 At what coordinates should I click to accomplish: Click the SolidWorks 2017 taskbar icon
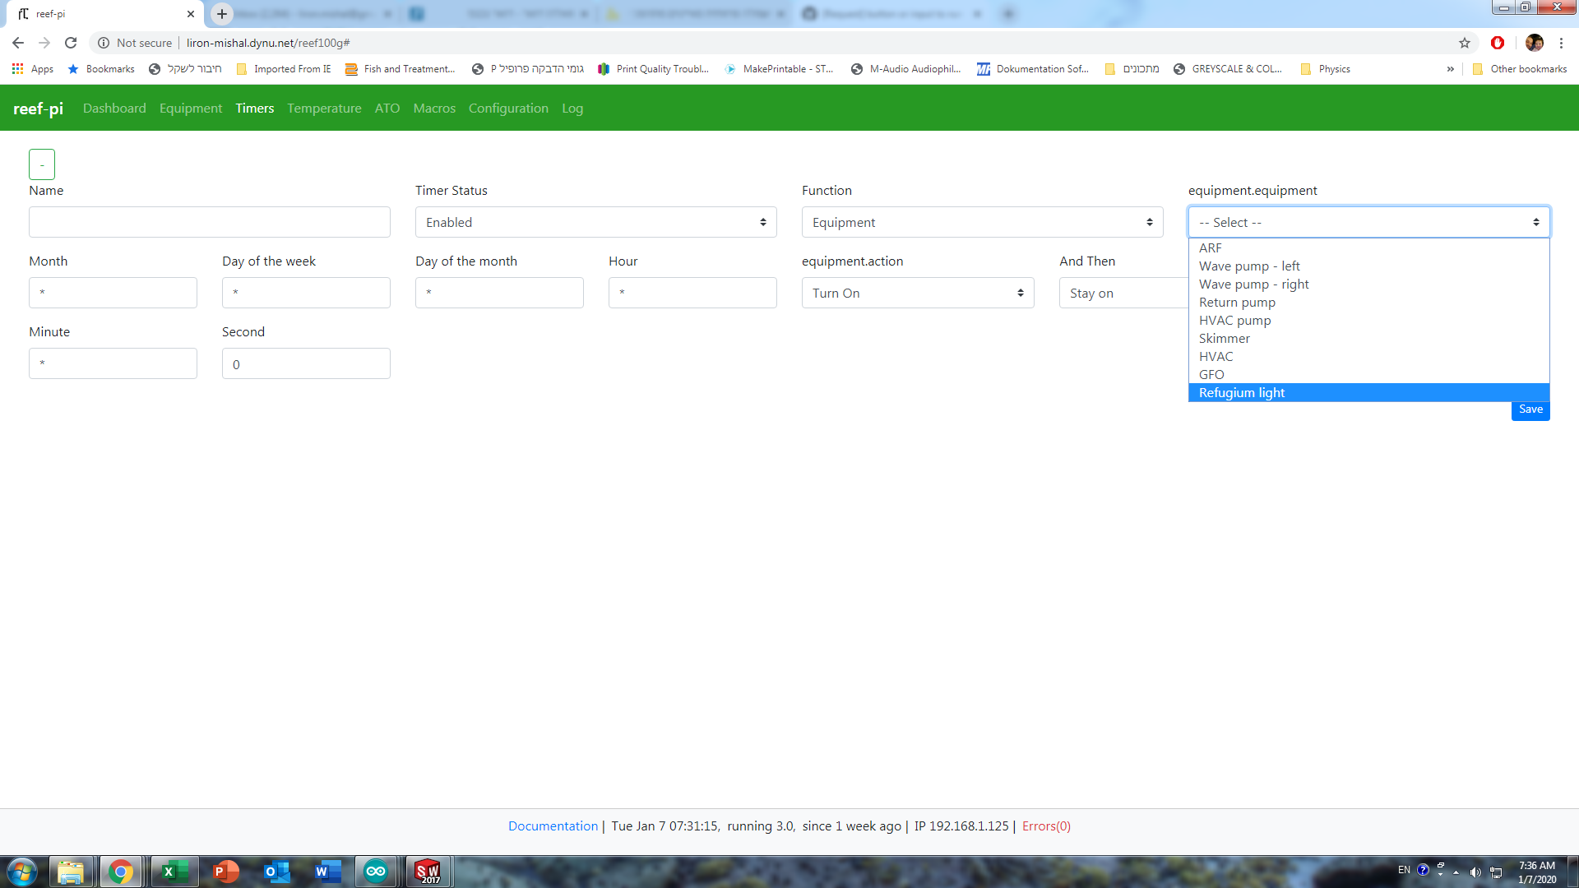click(428, 872)
